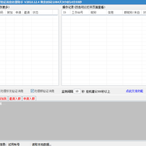Screen dimensions: 146x146
Task: Click the 监测间隔 seconds input field
Action: (77, 91)
